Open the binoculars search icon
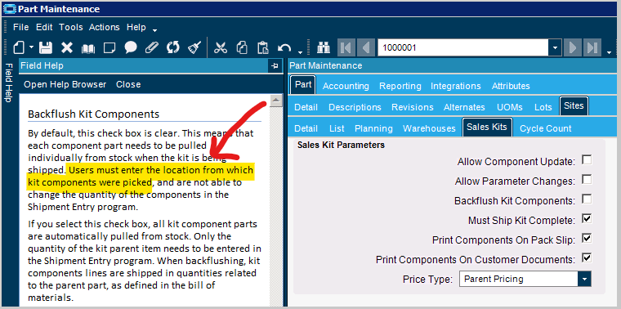 [x=324, y=48]
